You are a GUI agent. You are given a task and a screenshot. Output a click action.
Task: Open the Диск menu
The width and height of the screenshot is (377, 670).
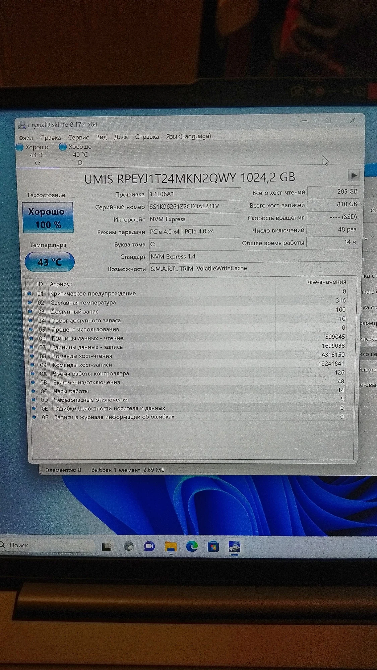(x=121, y=137)
